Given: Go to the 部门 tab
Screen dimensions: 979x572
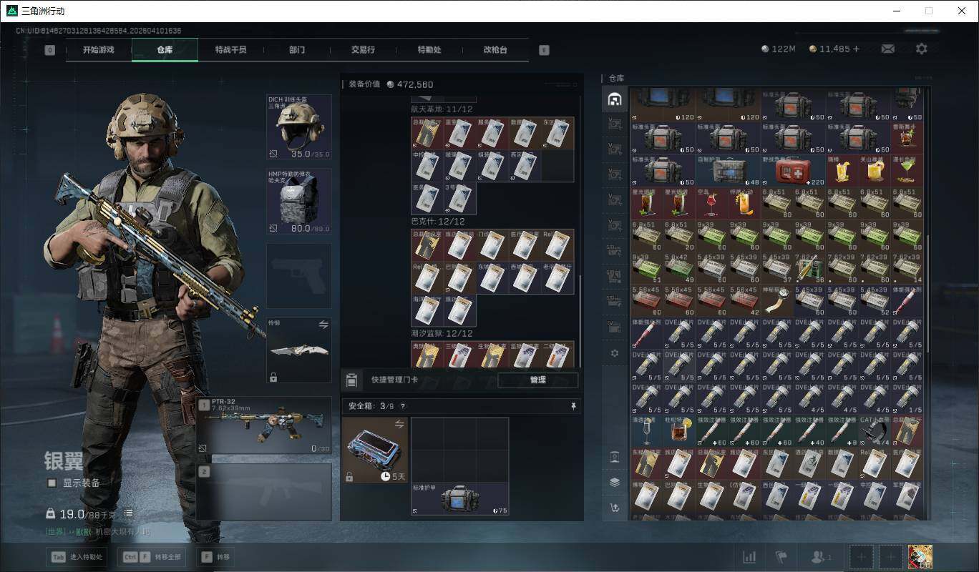Looking at the screenshot, I should [297, 50].
